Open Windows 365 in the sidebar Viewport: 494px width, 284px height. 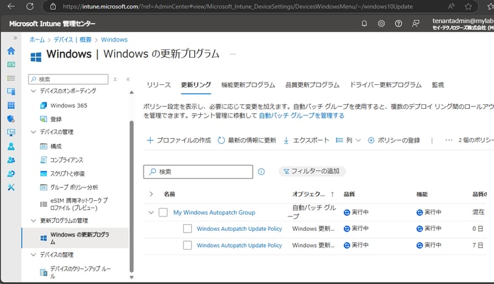(69, 106)
